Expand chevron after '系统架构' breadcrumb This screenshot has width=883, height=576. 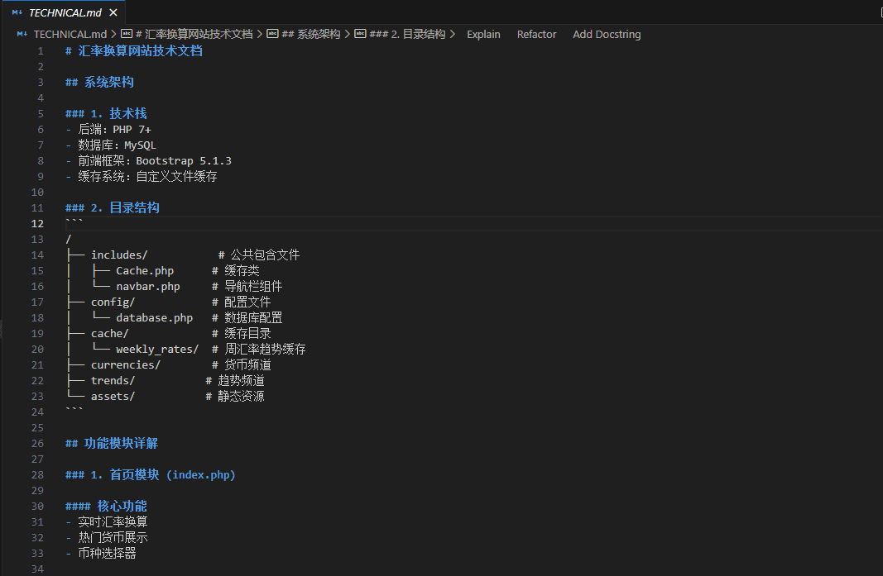(x=348, y=35)
